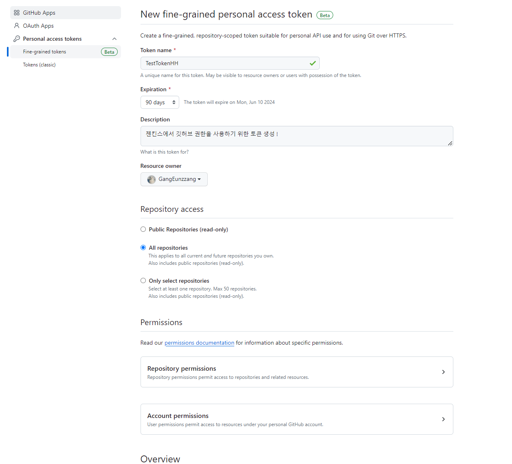Click the Beta badge beside the page title
Screen dimensions: 512x464
pos(325,15)
